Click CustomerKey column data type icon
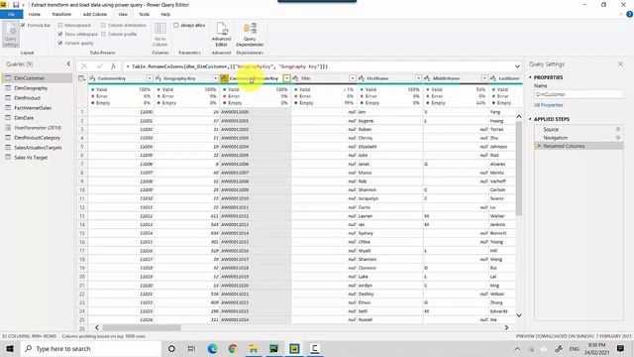The width and height of the screenshot is (634, 357). 92,78
